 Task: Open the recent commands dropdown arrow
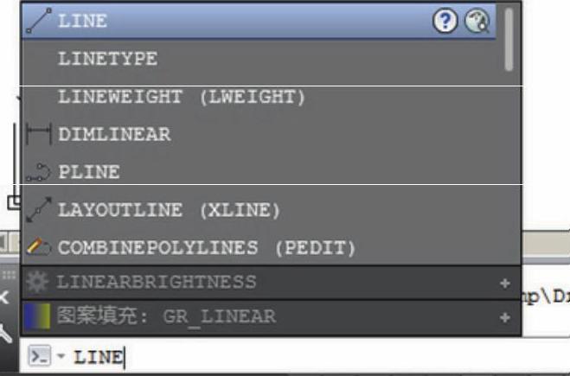coord(61,357)
